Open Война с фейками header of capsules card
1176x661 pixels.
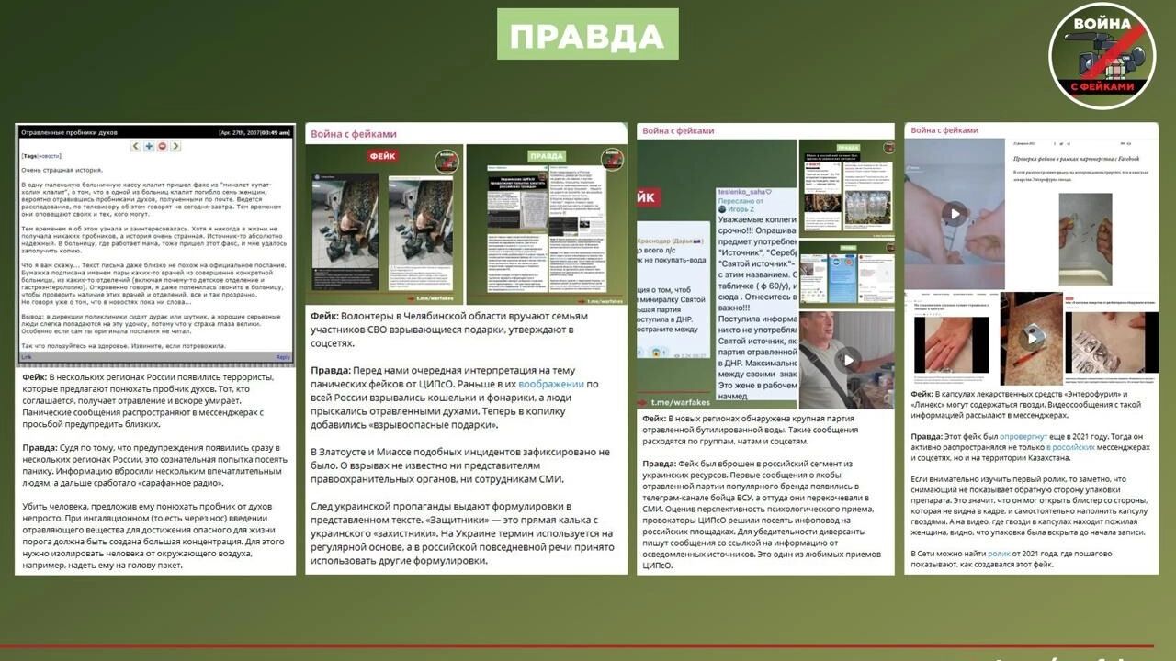coord(944,130)
